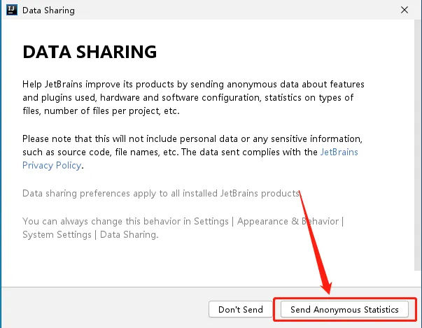Close the Data Sharing dialog
Screen dimensions: 422x328
pyautogui.click(x=405, y=10)
